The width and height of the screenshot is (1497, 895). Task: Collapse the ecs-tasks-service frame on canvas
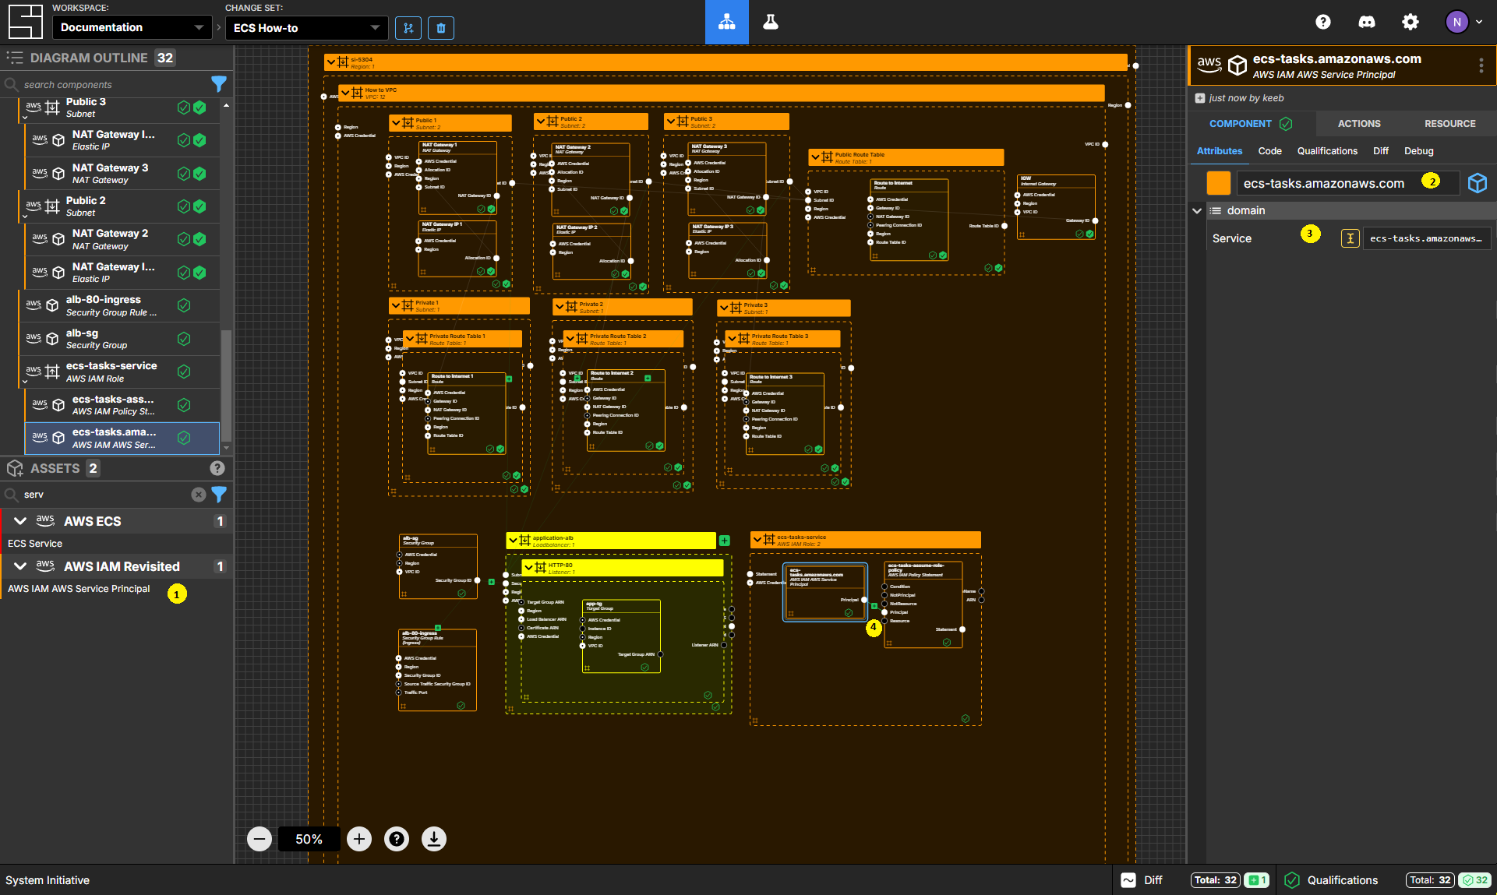click(757, 539)
